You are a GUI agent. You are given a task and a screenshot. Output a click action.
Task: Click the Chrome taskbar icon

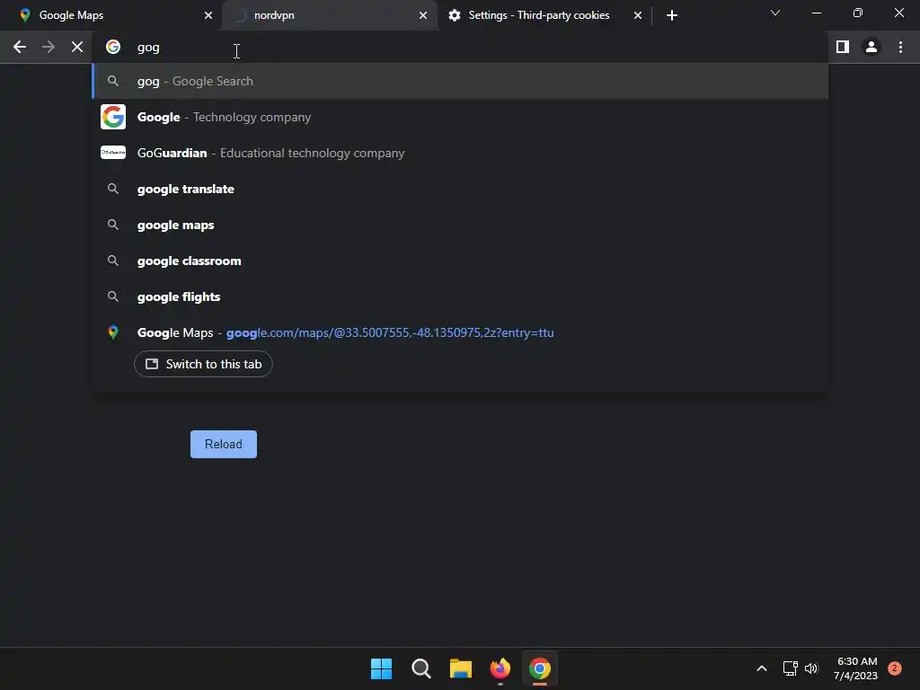click(540, 668)
